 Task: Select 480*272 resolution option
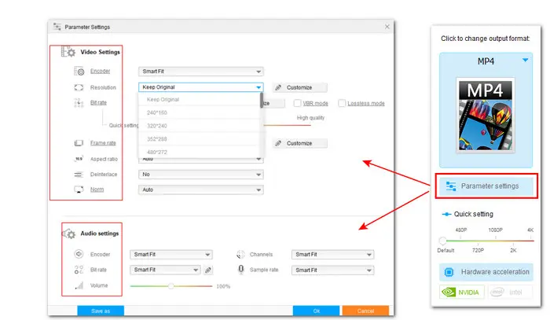[200, 152]
